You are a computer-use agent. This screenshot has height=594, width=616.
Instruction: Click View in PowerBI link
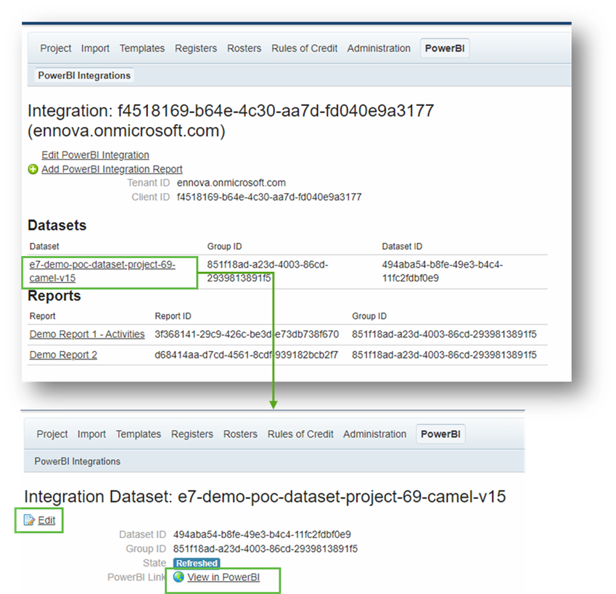[223, 577]
